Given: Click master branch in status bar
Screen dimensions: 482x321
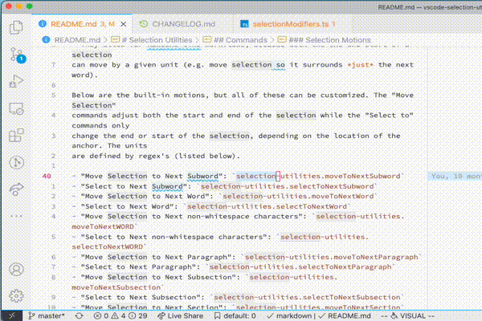Looking at the screenshot, I should pos(47,315).
